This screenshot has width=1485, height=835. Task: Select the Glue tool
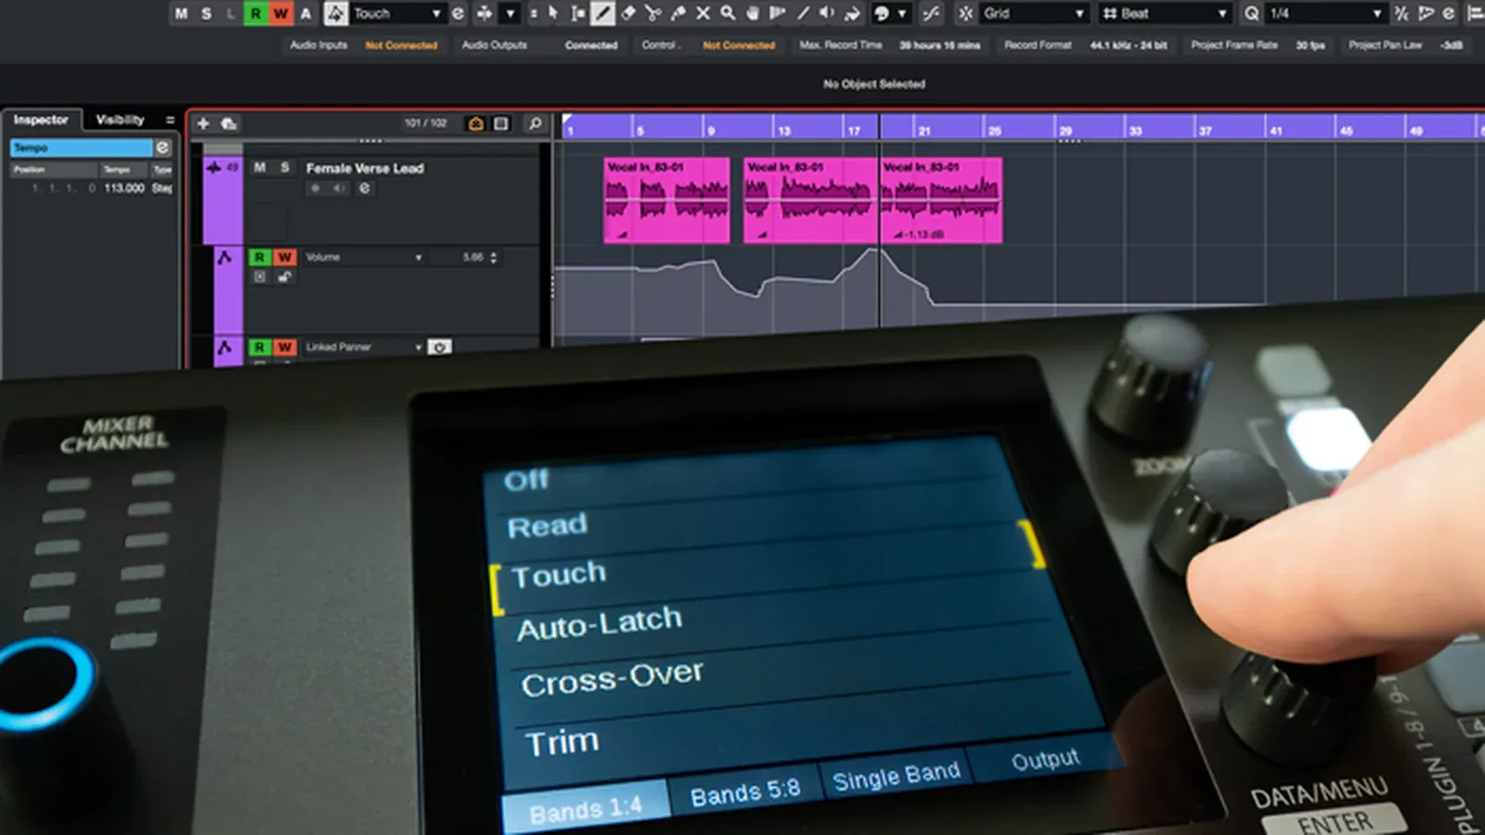(678, 13)
